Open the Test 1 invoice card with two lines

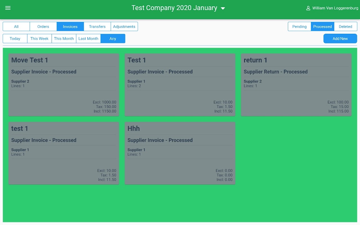pyautogui.click(x=180, y=85)
